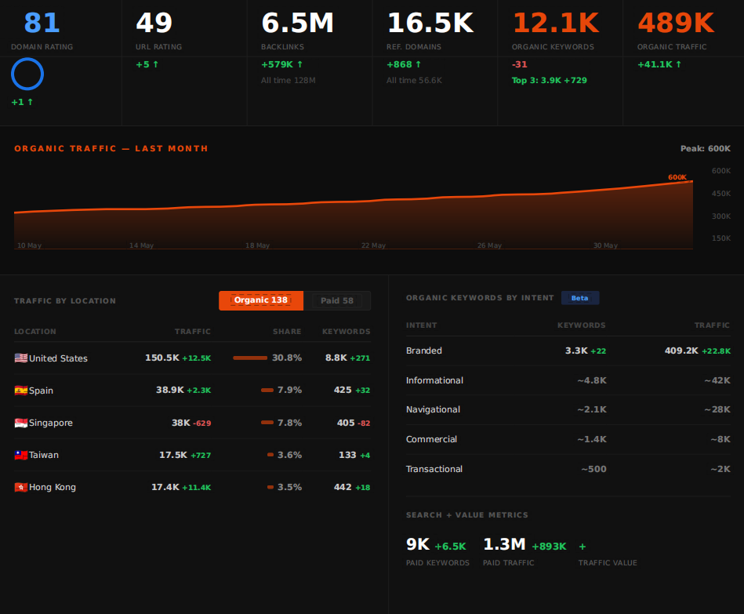The width and height of the screenshot is (744, 614).
Task: Switch to the Paid 58 tab
Action: [x=337, y=300]
